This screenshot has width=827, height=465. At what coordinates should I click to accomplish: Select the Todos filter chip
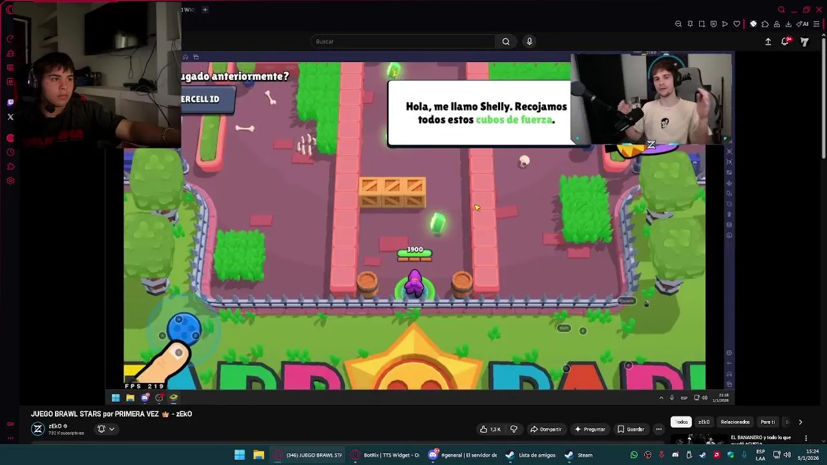pos(682,422)
